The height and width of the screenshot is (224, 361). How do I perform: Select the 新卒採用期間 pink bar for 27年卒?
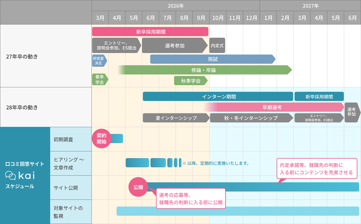pyautogui.click(x=150, y=32)
